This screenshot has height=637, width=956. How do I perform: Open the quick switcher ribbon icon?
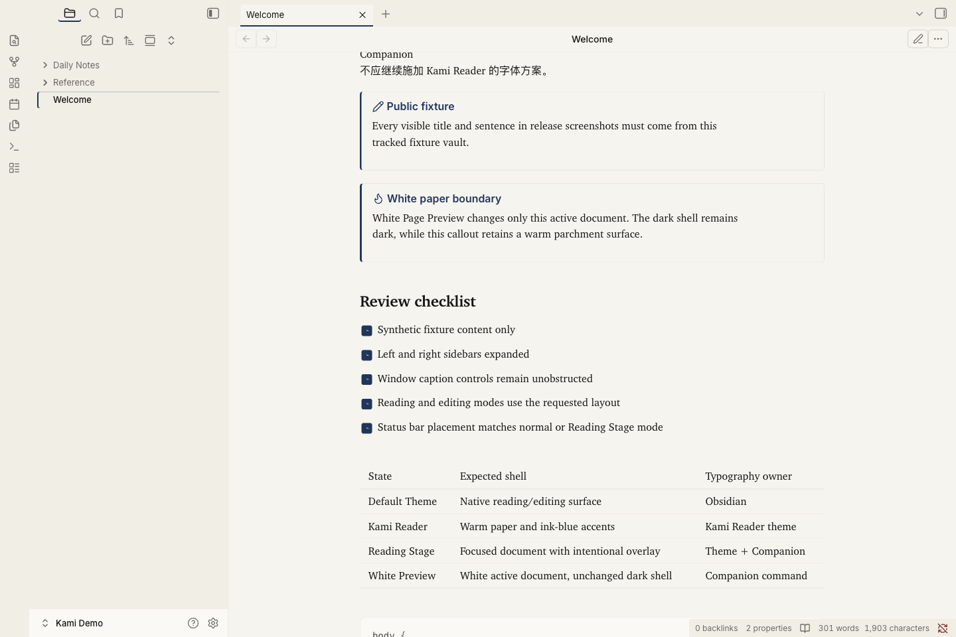point(15,40)
